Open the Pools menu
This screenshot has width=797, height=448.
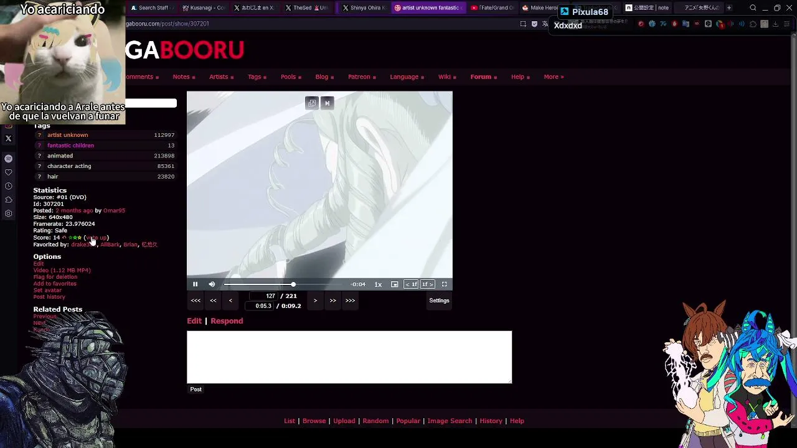point(291,77)
